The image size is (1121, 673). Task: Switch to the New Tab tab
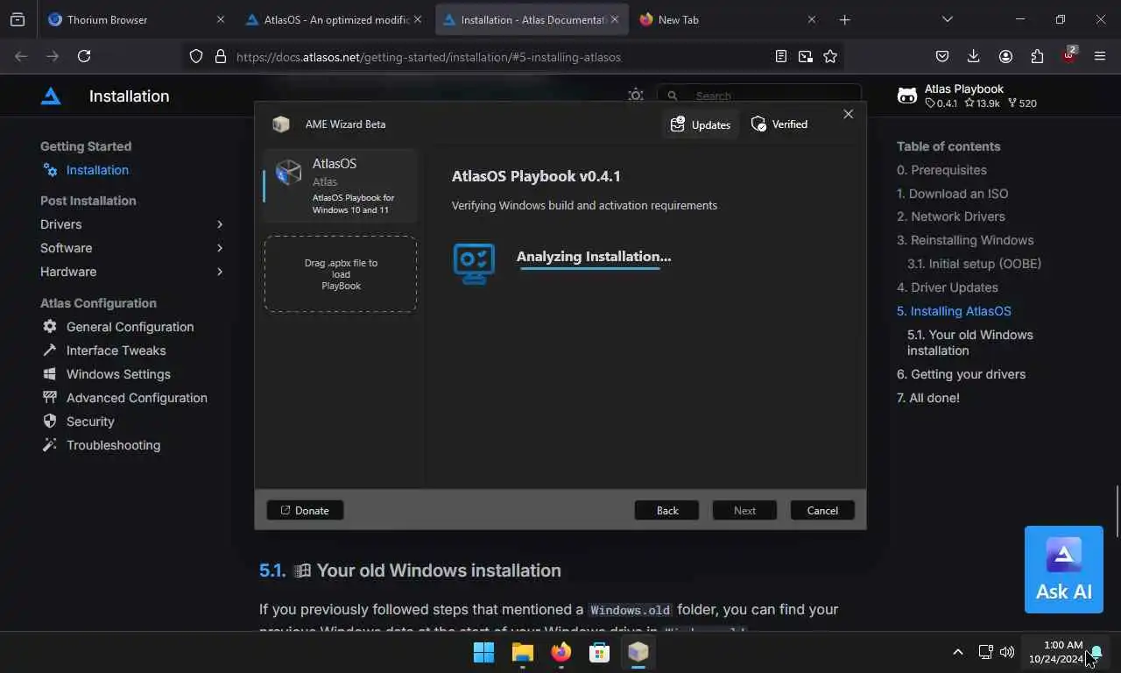point(729,19)
